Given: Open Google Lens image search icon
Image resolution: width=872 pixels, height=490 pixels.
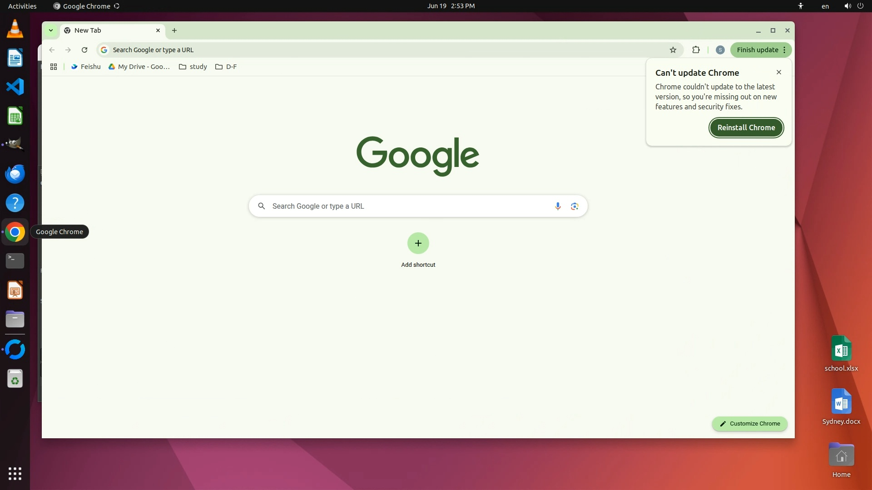Looking at the screenshot, I should click(x=575, y=206).
